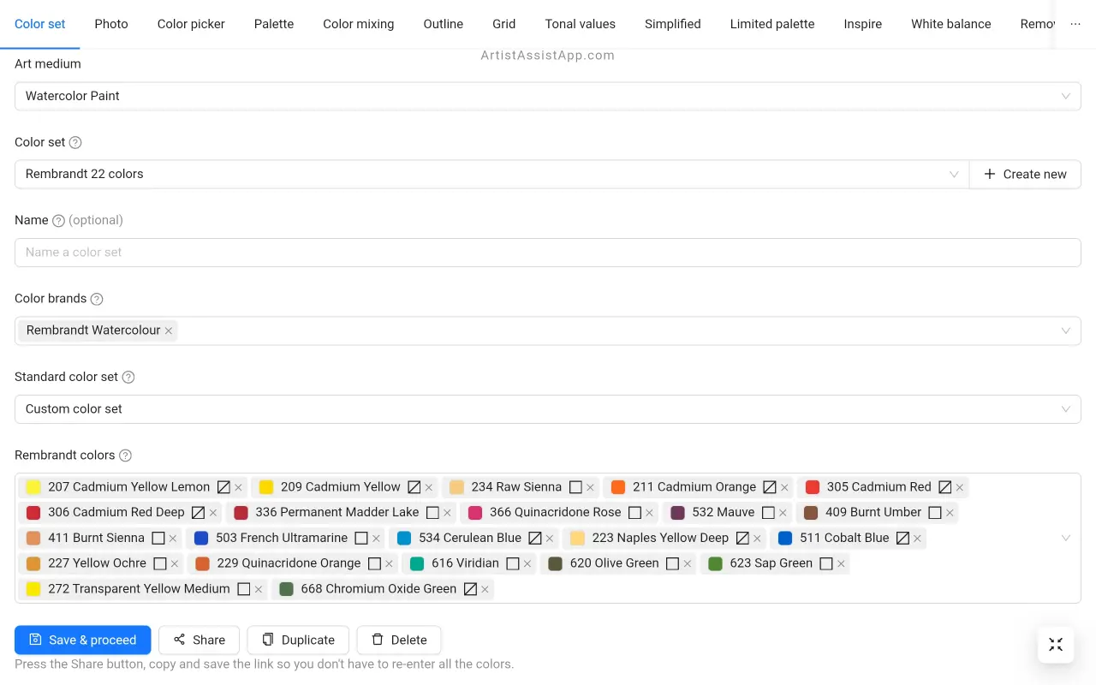The height and width of the screenshot is (685, 1096).
Task: Toggle opacity box for 234 Raw Sienna
Action: (575, 486)
